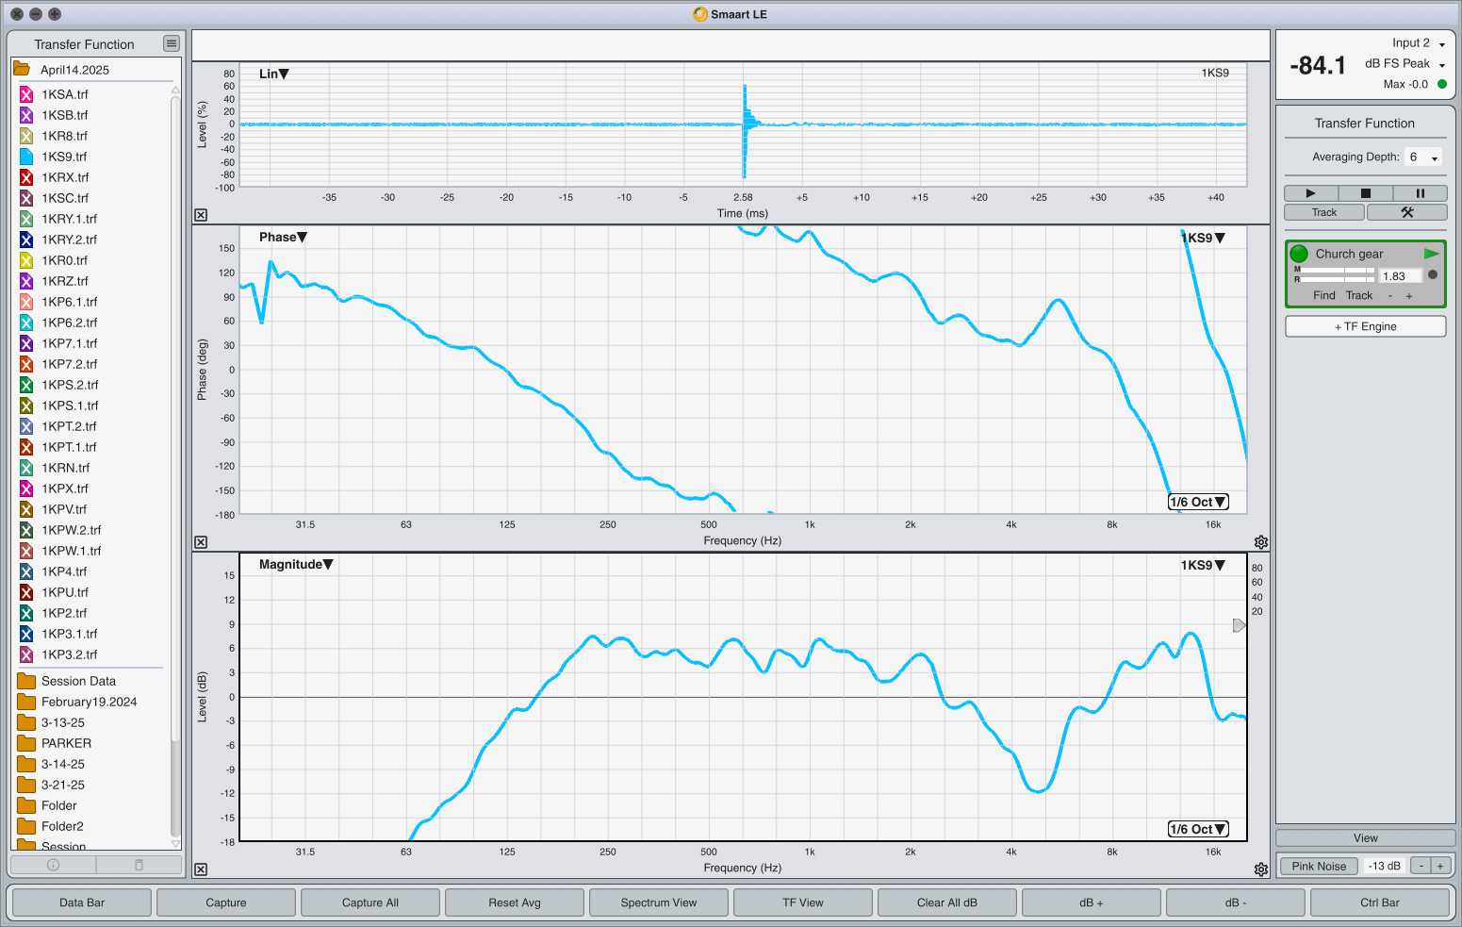Switch to Spectrum View

[x=659, y=902]
